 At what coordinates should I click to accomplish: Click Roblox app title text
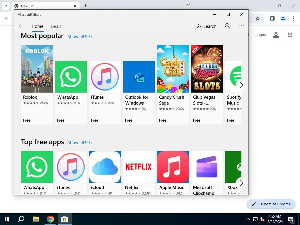coord(30,97)
